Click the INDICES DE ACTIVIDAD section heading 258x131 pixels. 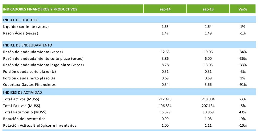(22, 92)
